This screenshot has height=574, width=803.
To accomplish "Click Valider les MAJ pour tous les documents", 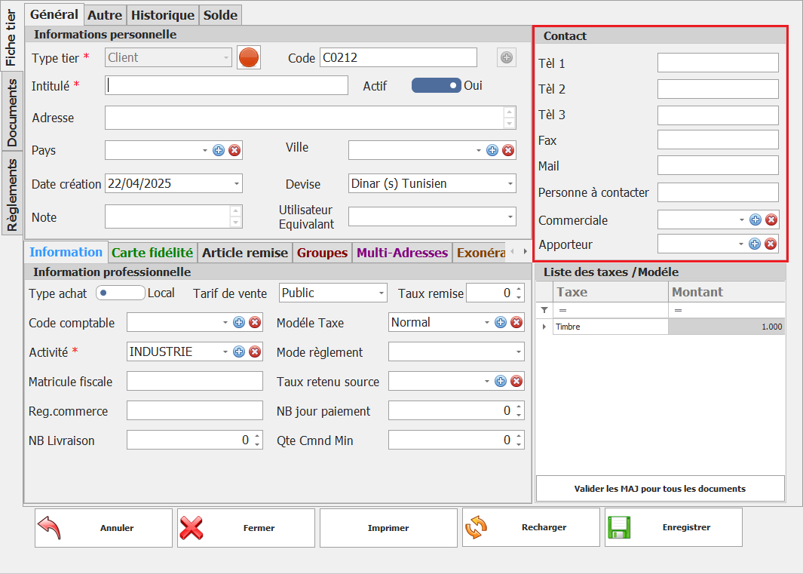I will click(x=660, y=488).
